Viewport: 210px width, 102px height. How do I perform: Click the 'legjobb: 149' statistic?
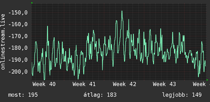pos(182,95)
